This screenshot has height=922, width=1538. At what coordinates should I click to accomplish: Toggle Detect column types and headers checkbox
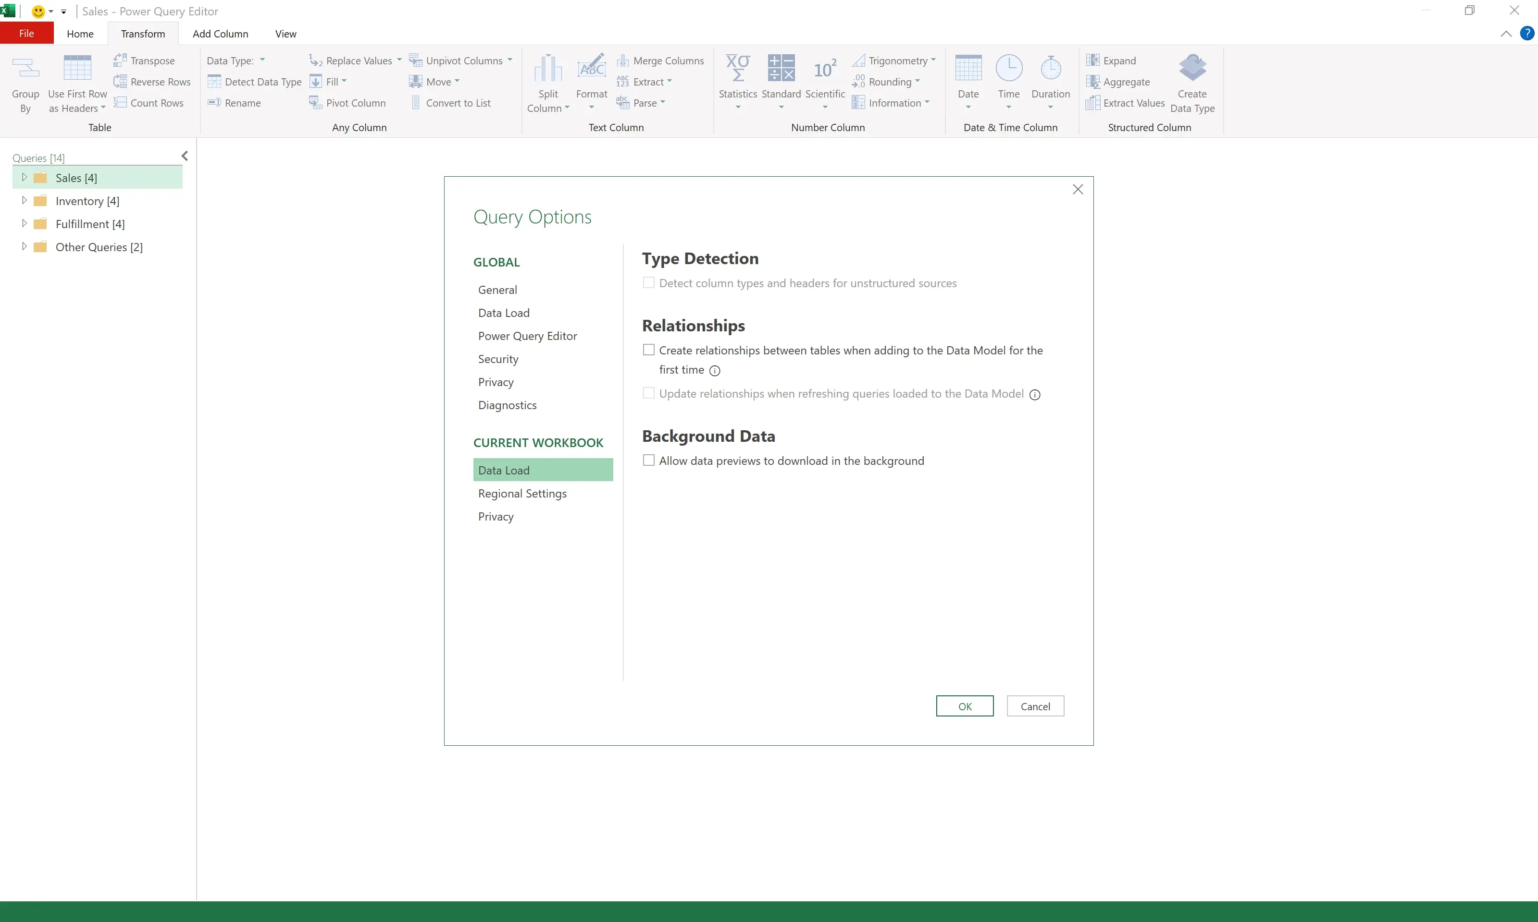(x=648, y=283)
